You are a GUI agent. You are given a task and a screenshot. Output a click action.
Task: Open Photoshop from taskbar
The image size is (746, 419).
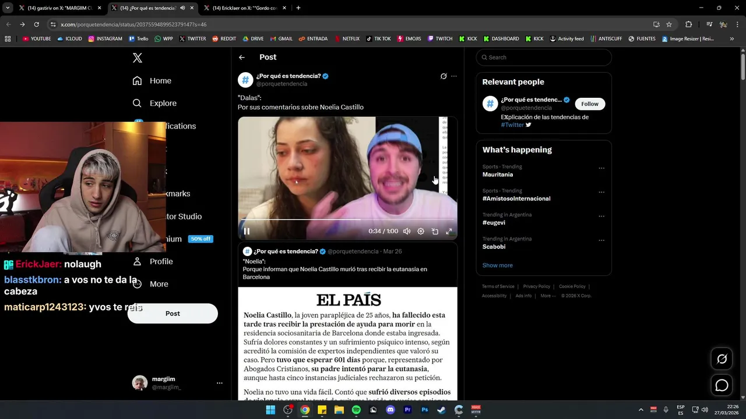[425, 410]
